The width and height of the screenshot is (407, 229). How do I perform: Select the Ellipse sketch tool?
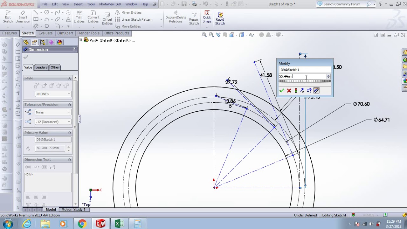[x=57, y=19]
